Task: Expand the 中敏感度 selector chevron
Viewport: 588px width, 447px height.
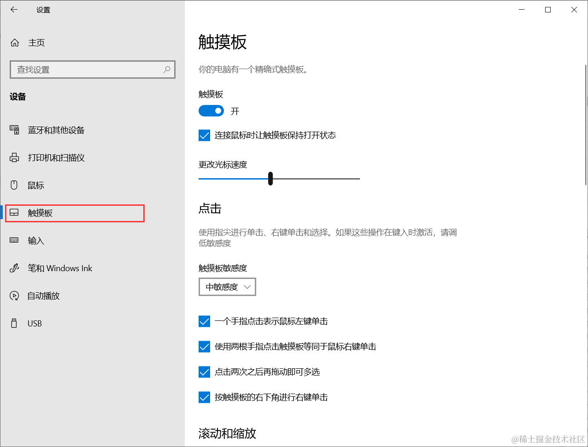Action: pyautogui.click(x=247, y=287)
